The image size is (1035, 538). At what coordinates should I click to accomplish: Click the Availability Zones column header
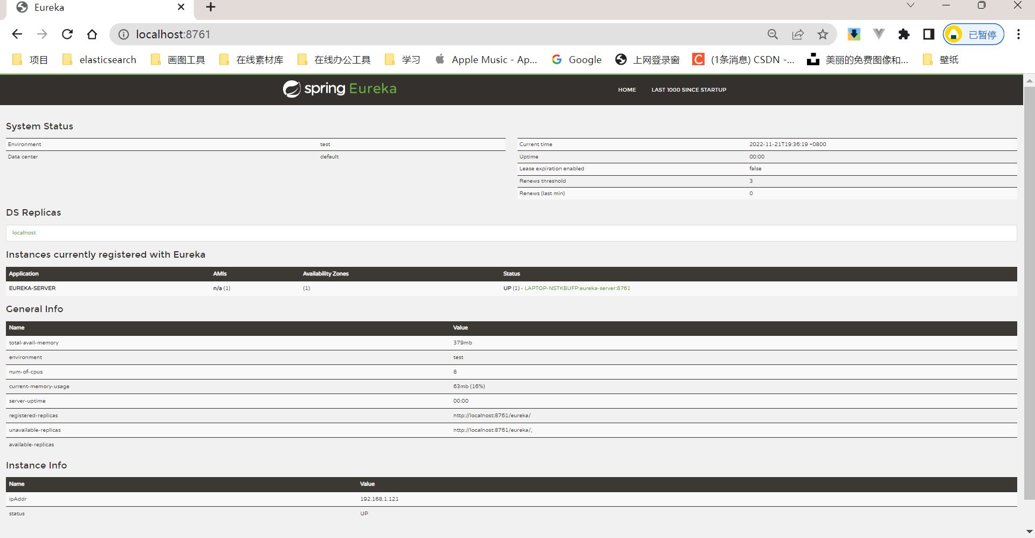[326, 274]
